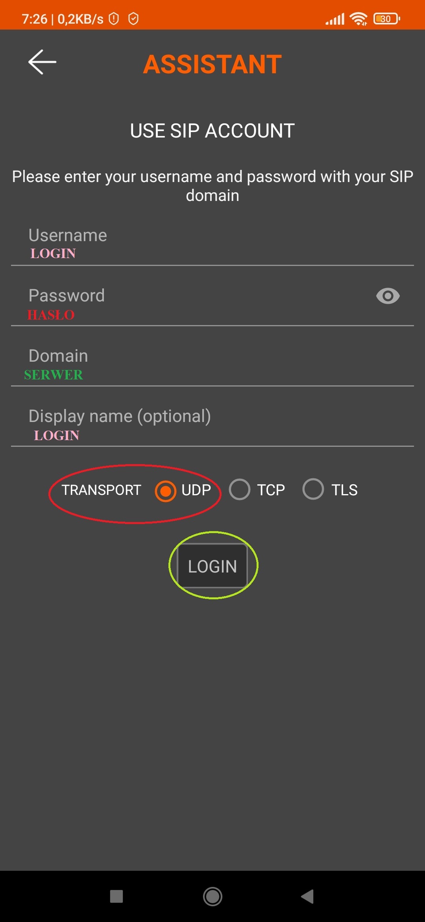Tap the Android home navigation button
The image size is (425, 922).
click(x=213, y=896)
